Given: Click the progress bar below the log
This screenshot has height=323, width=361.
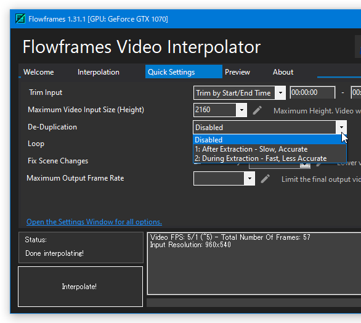Looking at the screenshot, I should coord(254,303).
